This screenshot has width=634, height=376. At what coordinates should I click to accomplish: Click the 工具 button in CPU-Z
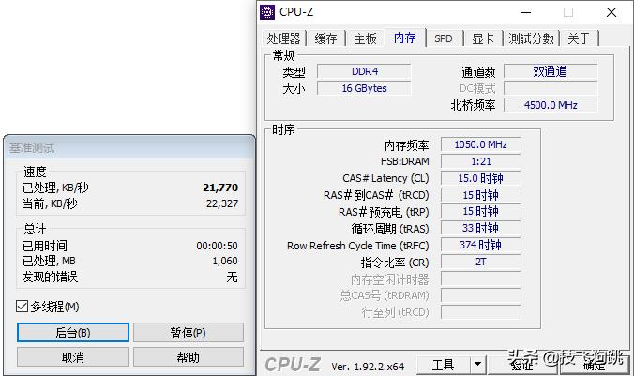click(444, 365)
